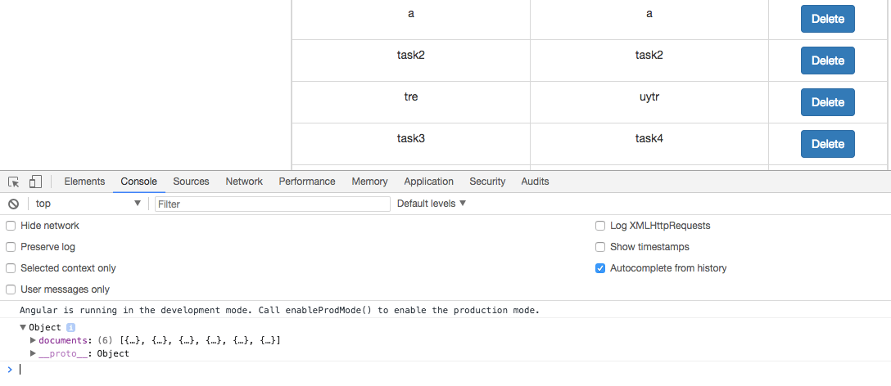Open the Sources tab
Image resolution: width=891 pixels, height=386 pixels.
[x=191, y=182]
